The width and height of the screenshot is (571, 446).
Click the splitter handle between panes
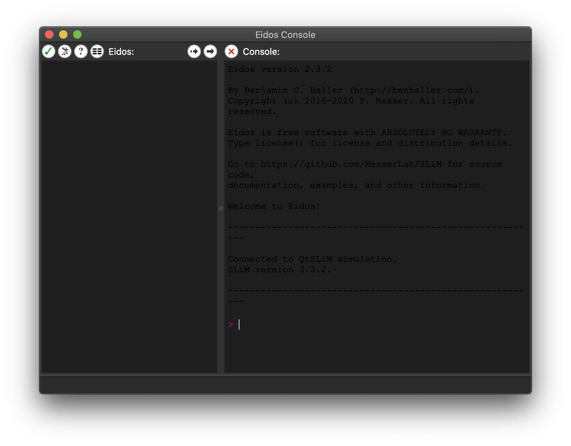(x=220, y=208)
